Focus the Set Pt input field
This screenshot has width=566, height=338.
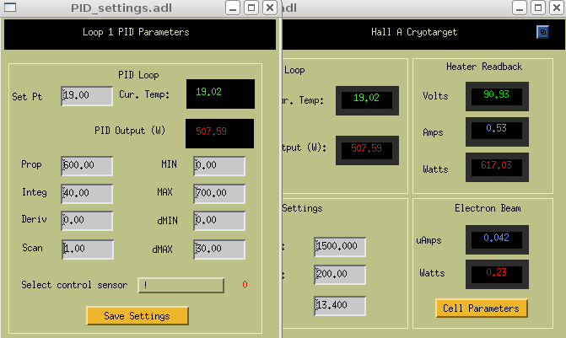(87, 96)
